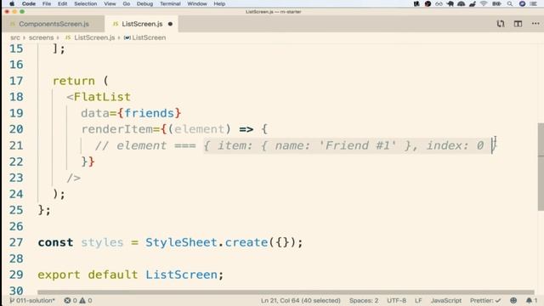Click 'friends' in the data prop

[149, 113]
